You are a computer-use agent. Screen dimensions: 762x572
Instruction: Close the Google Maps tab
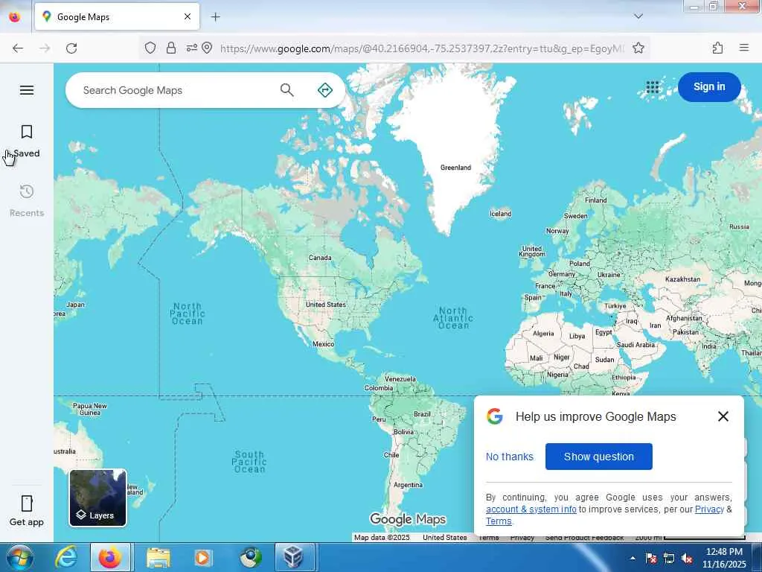pyautogui.click(x=188, y=16)
